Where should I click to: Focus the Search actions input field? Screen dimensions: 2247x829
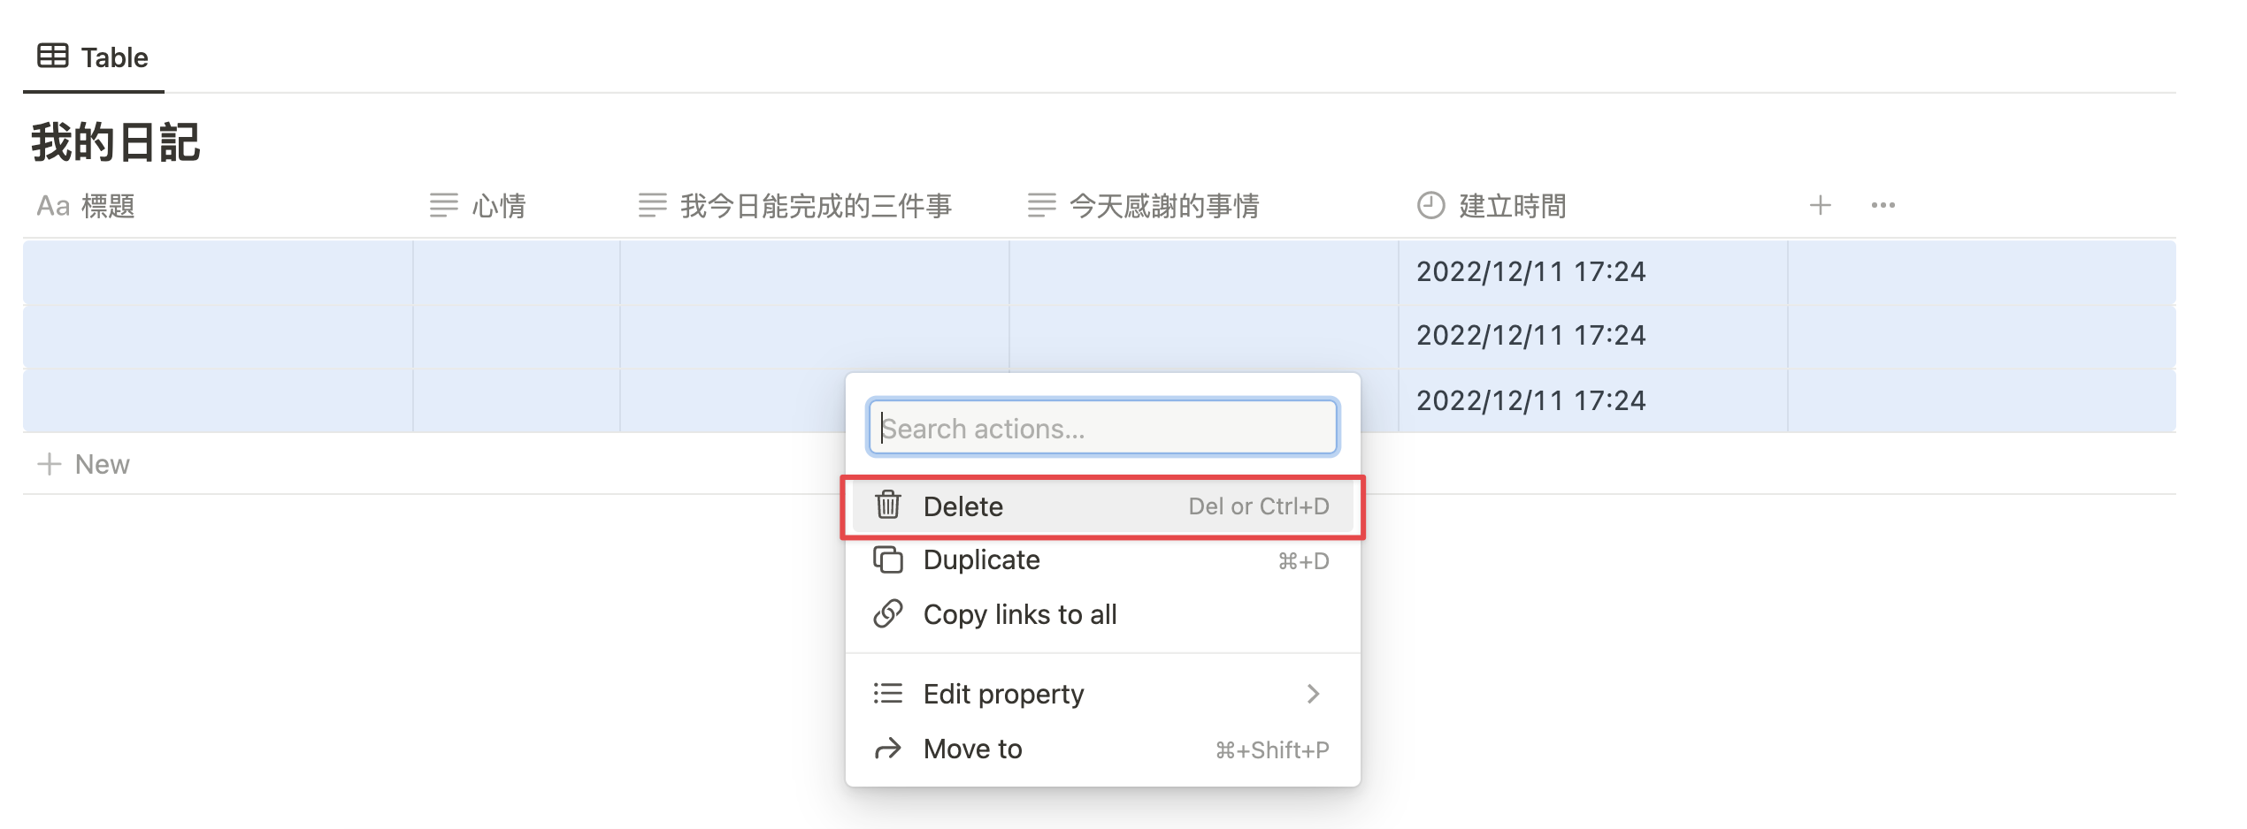point(1102,428)
